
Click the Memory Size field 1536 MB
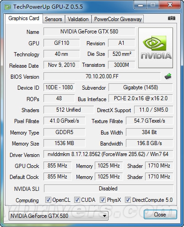click(x=65, y=143)
